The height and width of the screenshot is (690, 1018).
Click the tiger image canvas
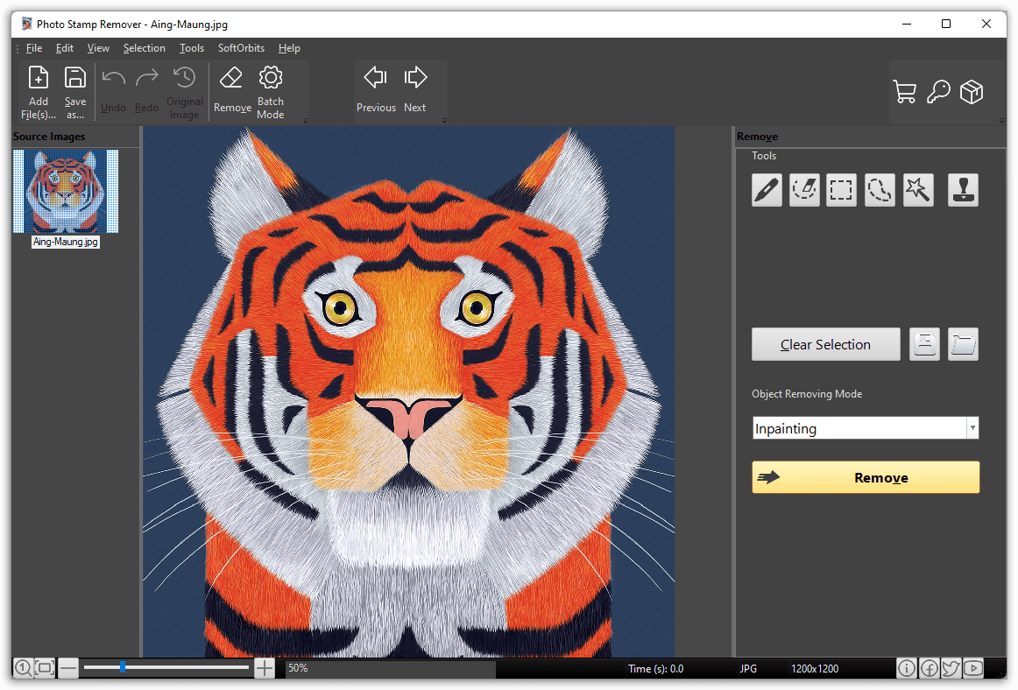click(x=408, y=392)
